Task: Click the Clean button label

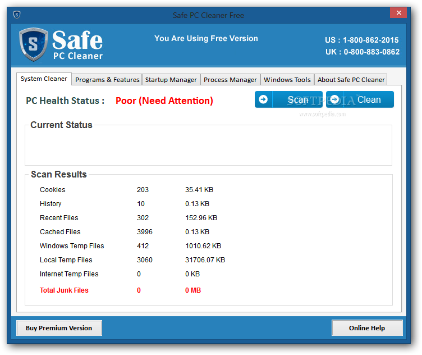Action: coord(369,99)
